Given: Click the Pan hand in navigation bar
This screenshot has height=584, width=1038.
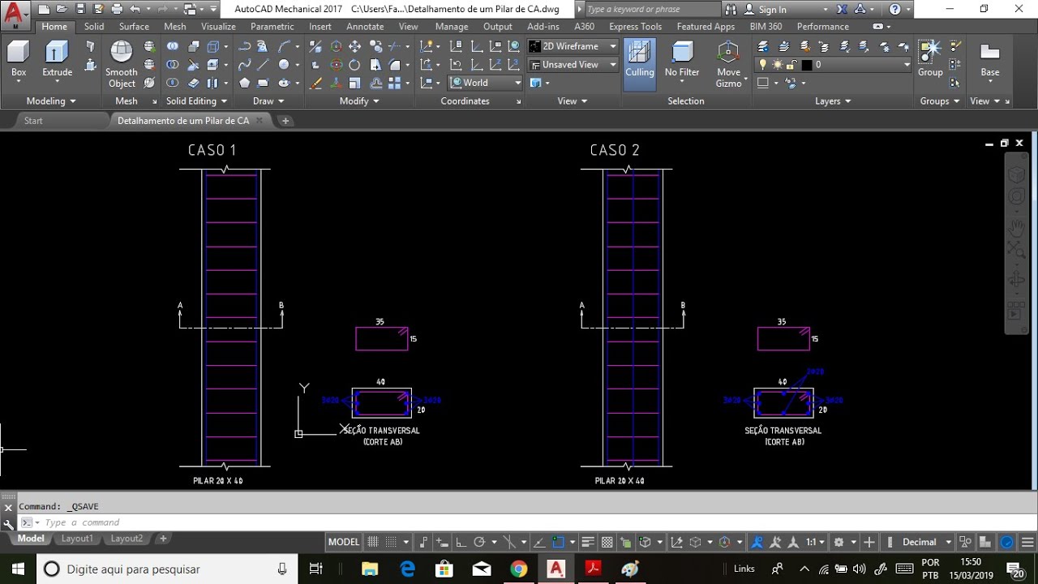Looking at the screenshot, I should coord(1016,226).
